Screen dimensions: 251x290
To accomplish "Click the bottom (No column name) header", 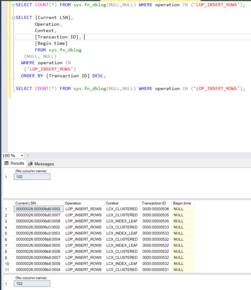I will click(32, 278).
